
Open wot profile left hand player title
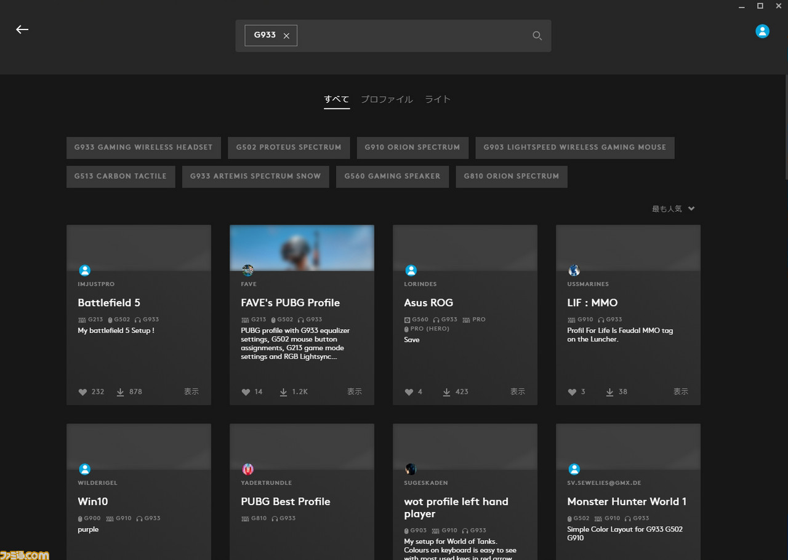[456, 508]
